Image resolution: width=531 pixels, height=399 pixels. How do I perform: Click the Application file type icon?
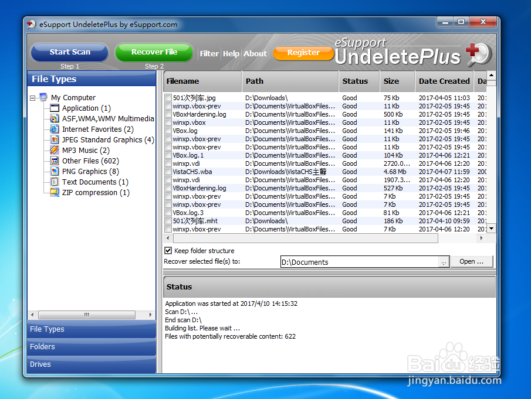(55, 108)
